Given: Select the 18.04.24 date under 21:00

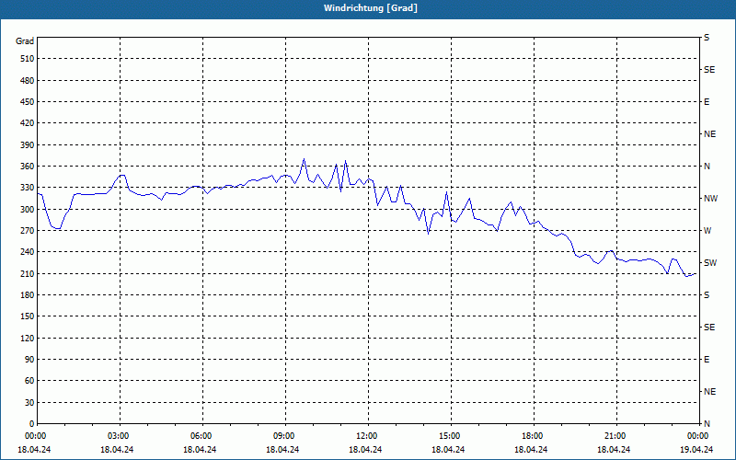Looking at the screenshot, I should [614, 450].
